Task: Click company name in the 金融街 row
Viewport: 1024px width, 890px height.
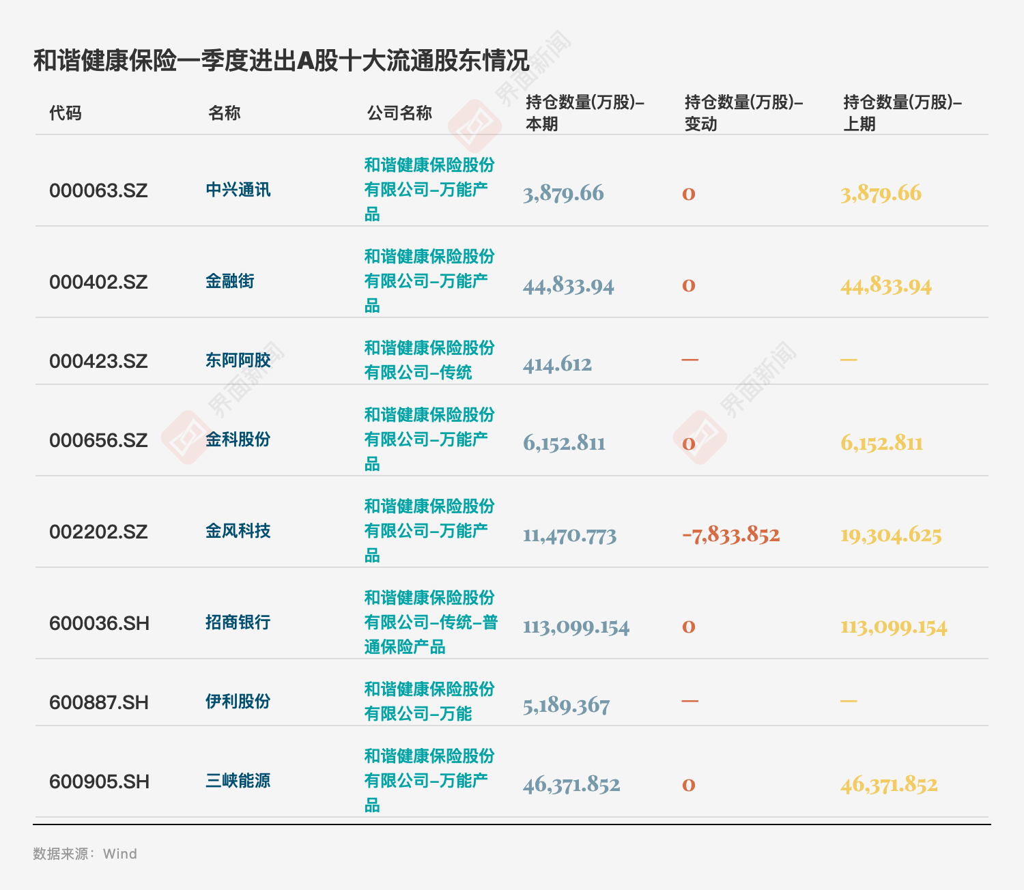Action: pyautogui.click(x=429, y=281)
